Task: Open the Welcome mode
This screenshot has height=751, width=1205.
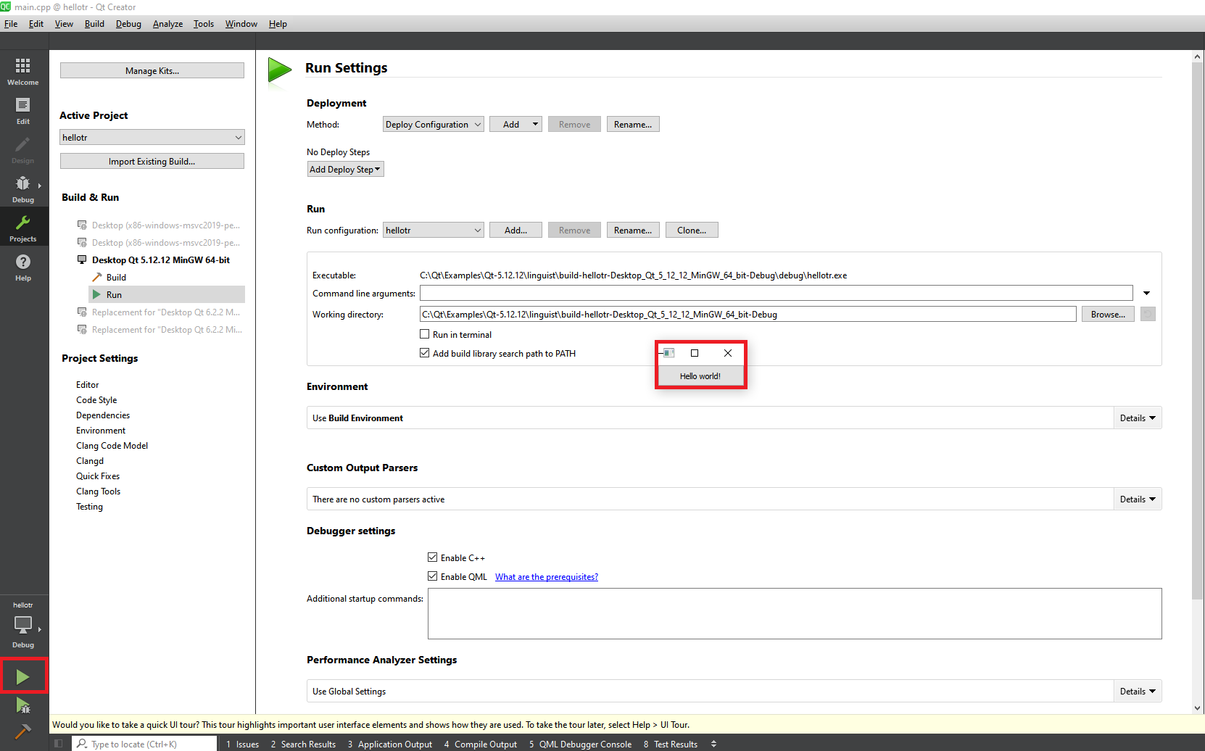Action: 23,71
